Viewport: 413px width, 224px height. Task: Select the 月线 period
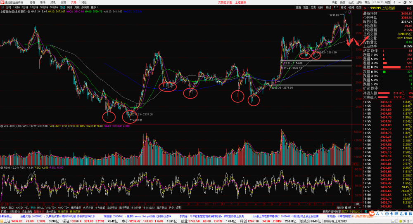[77, 7]
